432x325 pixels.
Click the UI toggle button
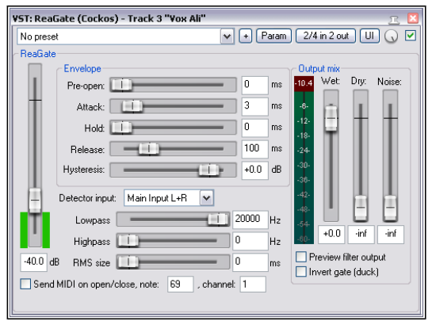click(369, 36)
